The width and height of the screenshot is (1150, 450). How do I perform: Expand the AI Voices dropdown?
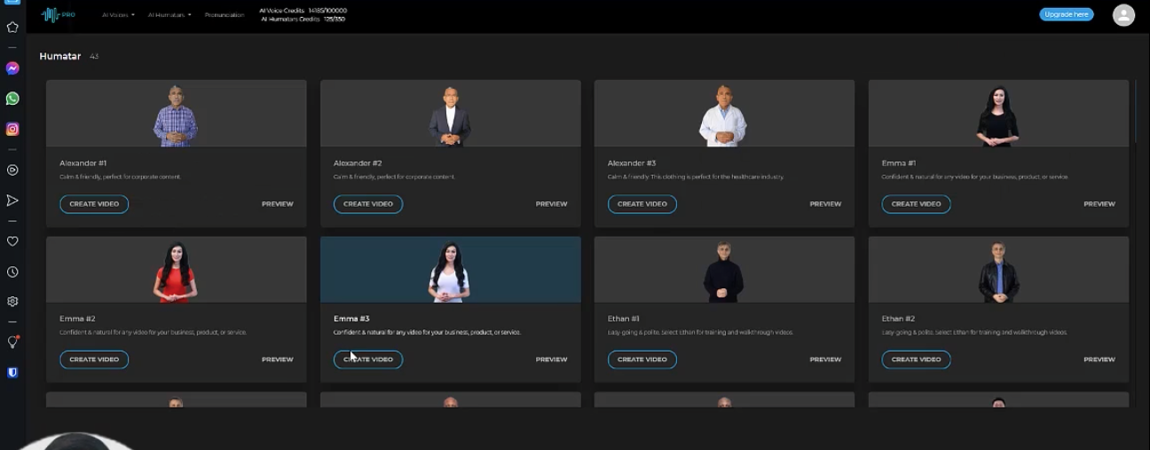point(118,15)
